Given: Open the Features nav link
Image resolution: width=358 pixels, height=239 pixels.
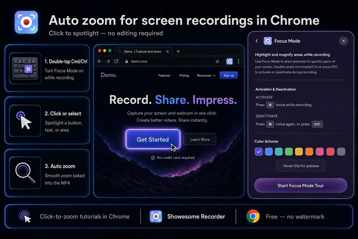Looking at the screenshot, I should [164, 75].
